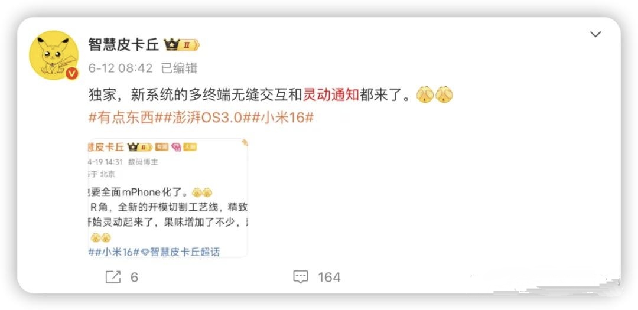Image resolution: width=638 pixels, height=310 pixels.
Task: Click the first covering-face emoji after 都来了
Action: coord(425,95)
